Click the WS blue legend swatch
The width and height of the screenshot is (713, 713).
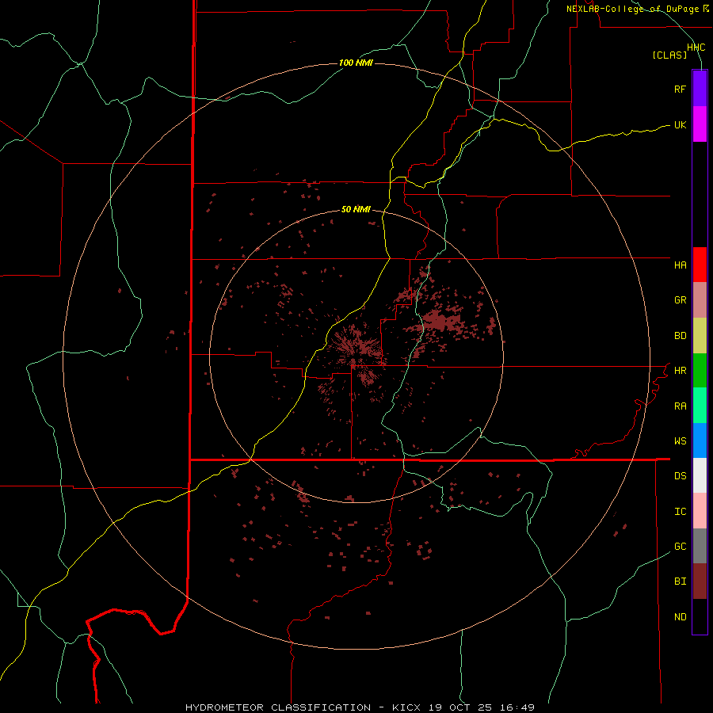click(x=700, y=440)
